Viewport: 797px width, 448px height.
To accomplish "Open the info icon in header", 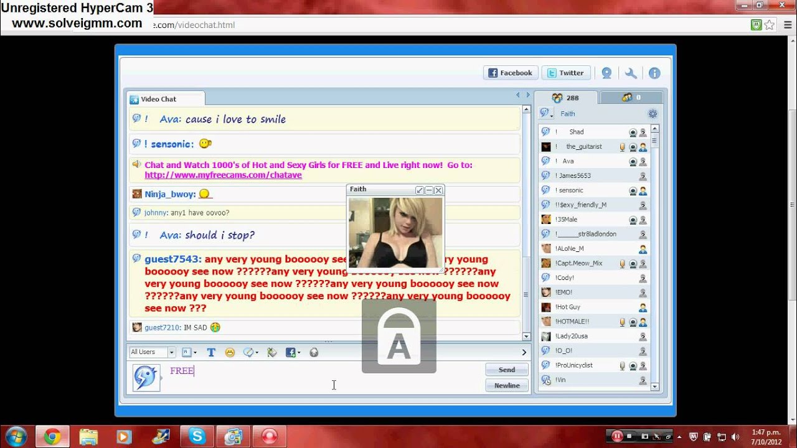I will tap(654, 73).
